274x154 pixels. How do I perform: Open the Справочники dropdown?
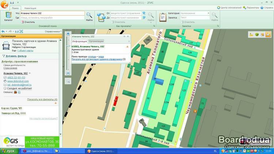point(53,31)
